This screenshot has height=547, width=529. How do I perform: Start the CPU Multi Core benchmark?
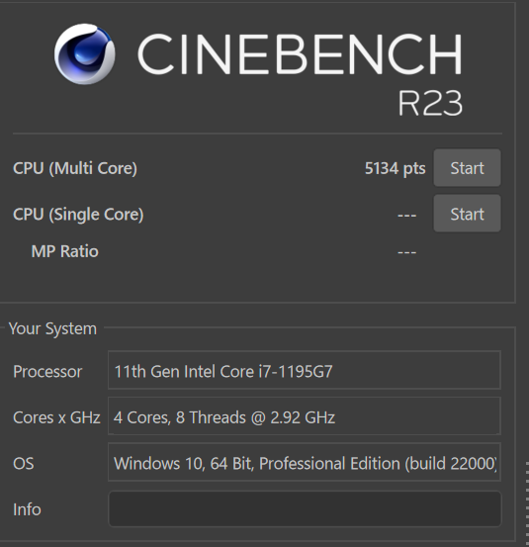click(x=467, y=168)
